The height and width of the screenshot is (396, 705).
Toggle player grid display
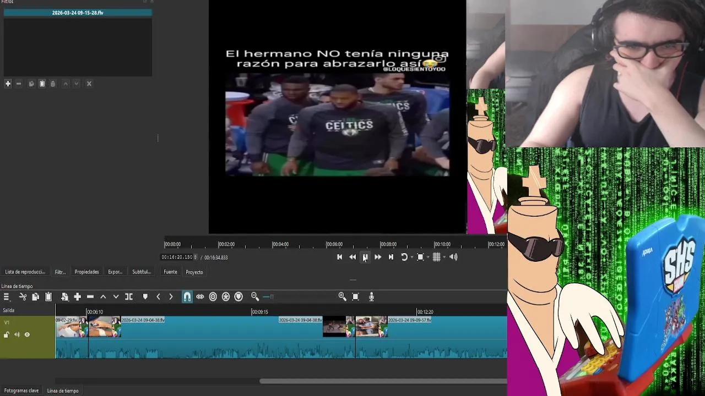(x=436, y=257)
